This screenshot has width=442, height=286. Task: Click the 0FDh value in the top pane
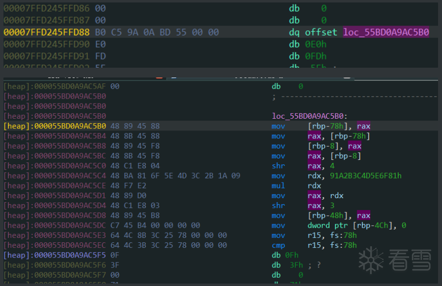pyautogui.click(x=316, y=56)
